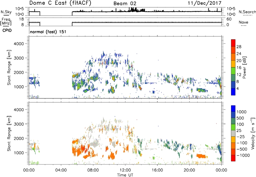Click the '-1000' label on Velocity color bar
Screen dimensions: 256x177
pos(243,155)
